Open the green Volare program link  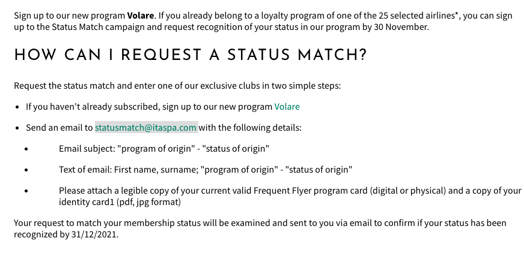coord(287,107)
